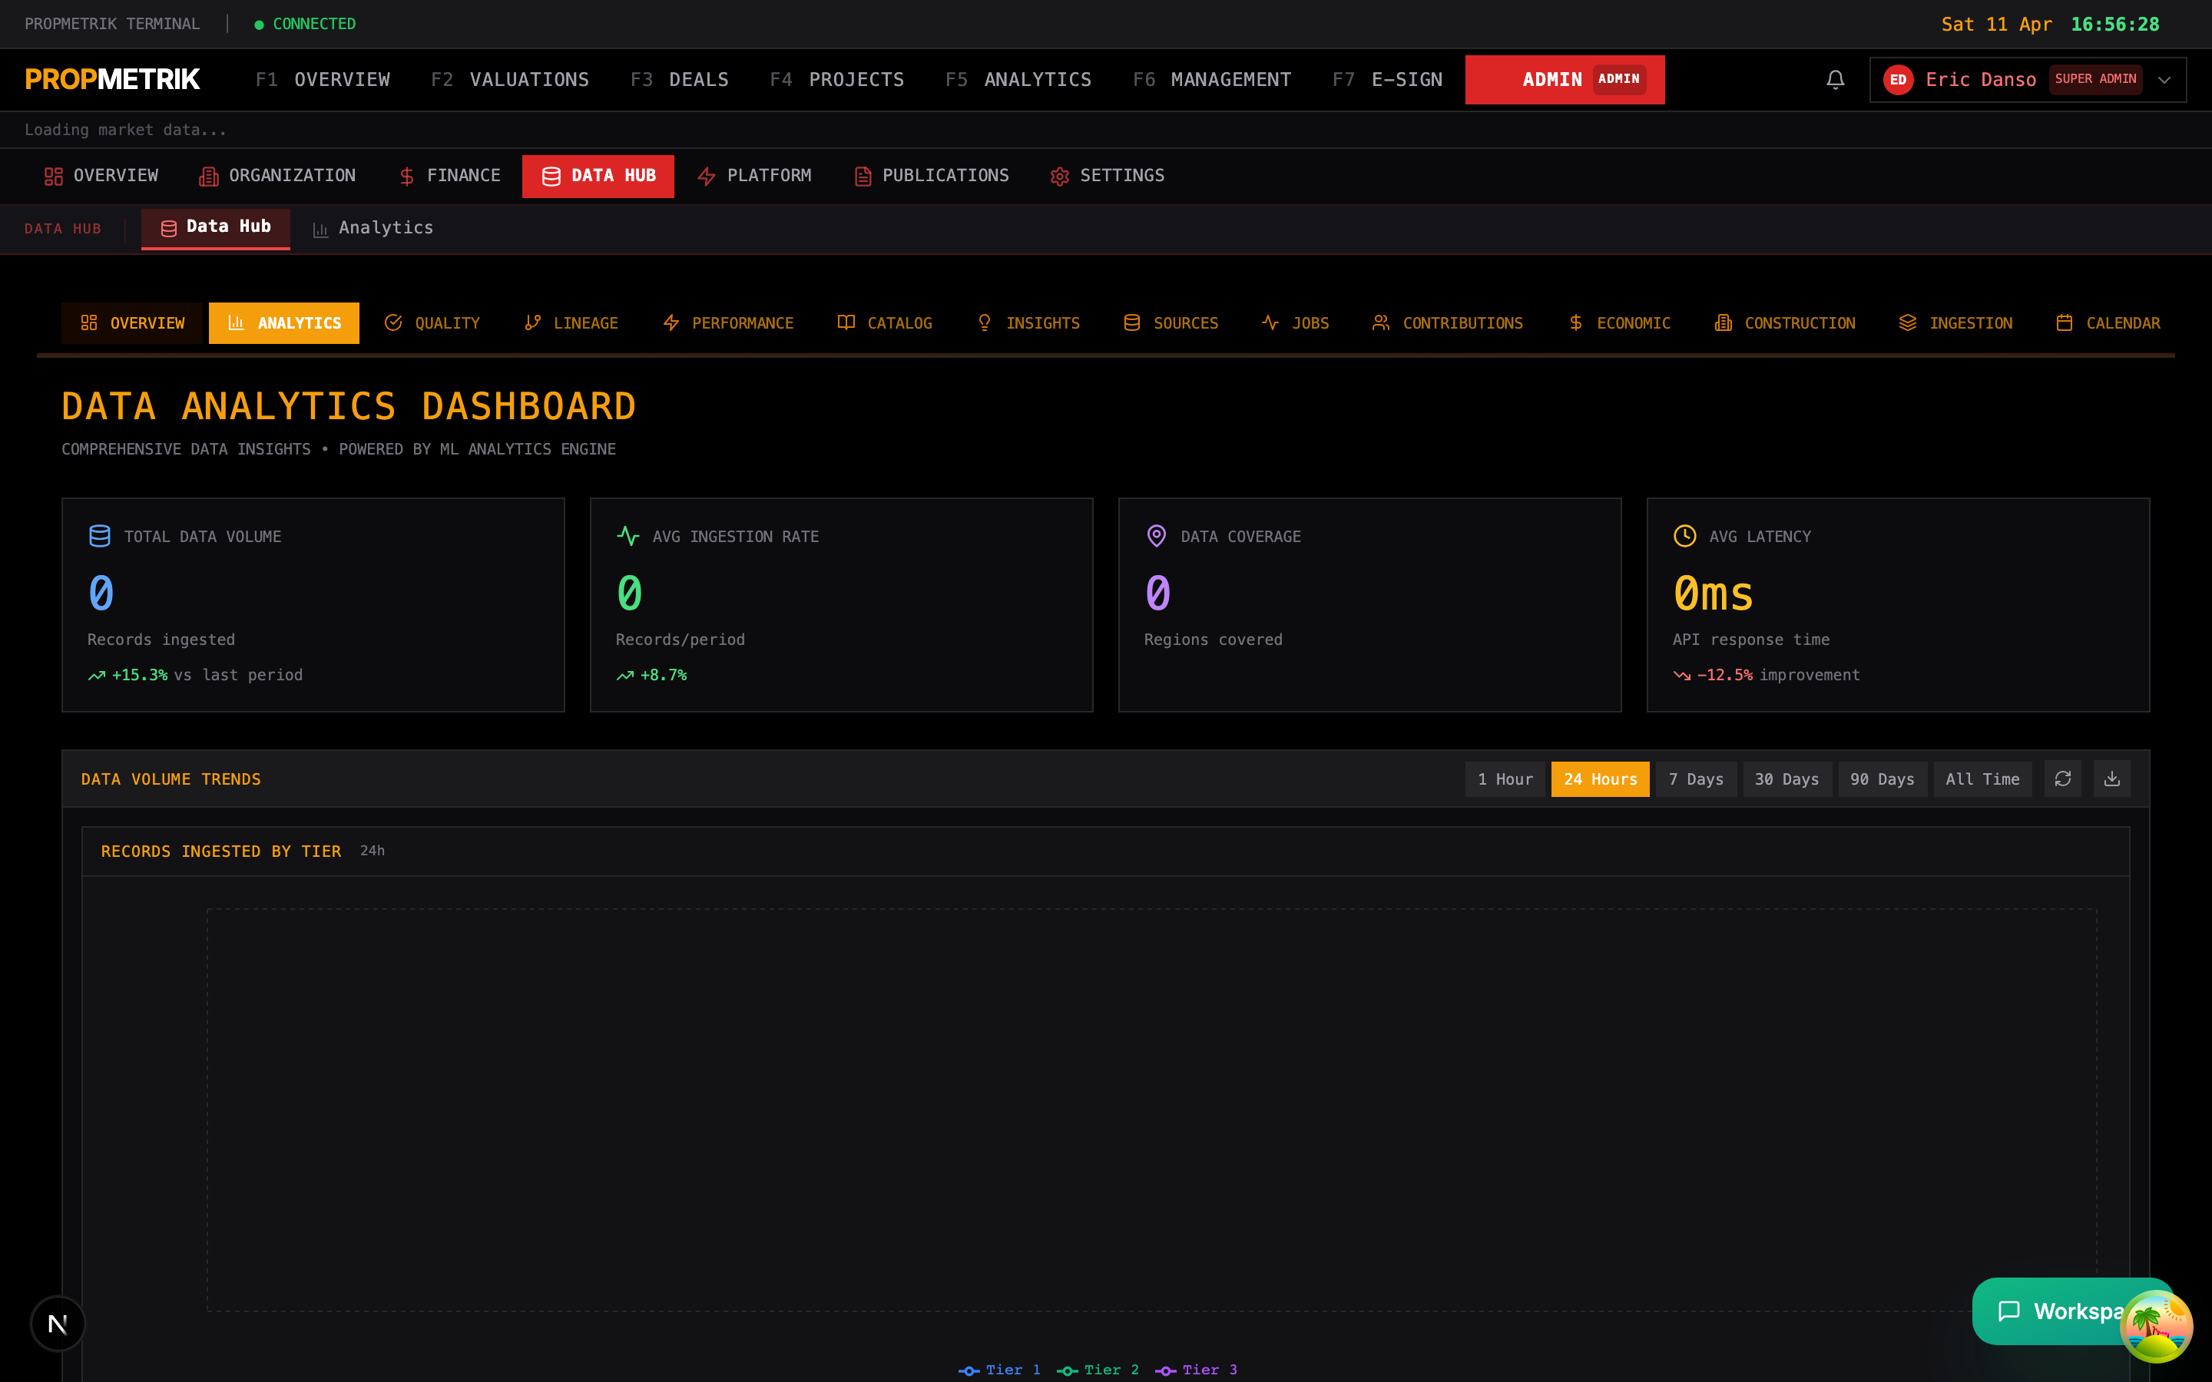2212x1382 pixels.
Task: Click the red ADMIN button
Action: (x=1564, y=80)
